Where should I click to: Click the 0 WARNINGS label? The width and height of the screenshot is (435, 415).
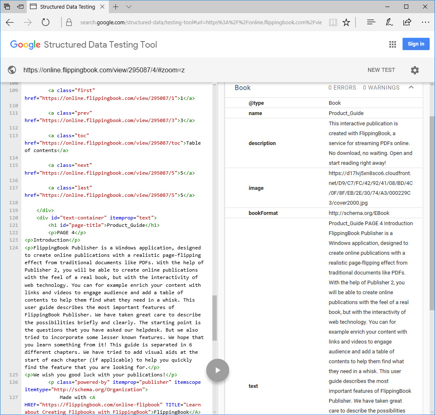coord(381,88)
